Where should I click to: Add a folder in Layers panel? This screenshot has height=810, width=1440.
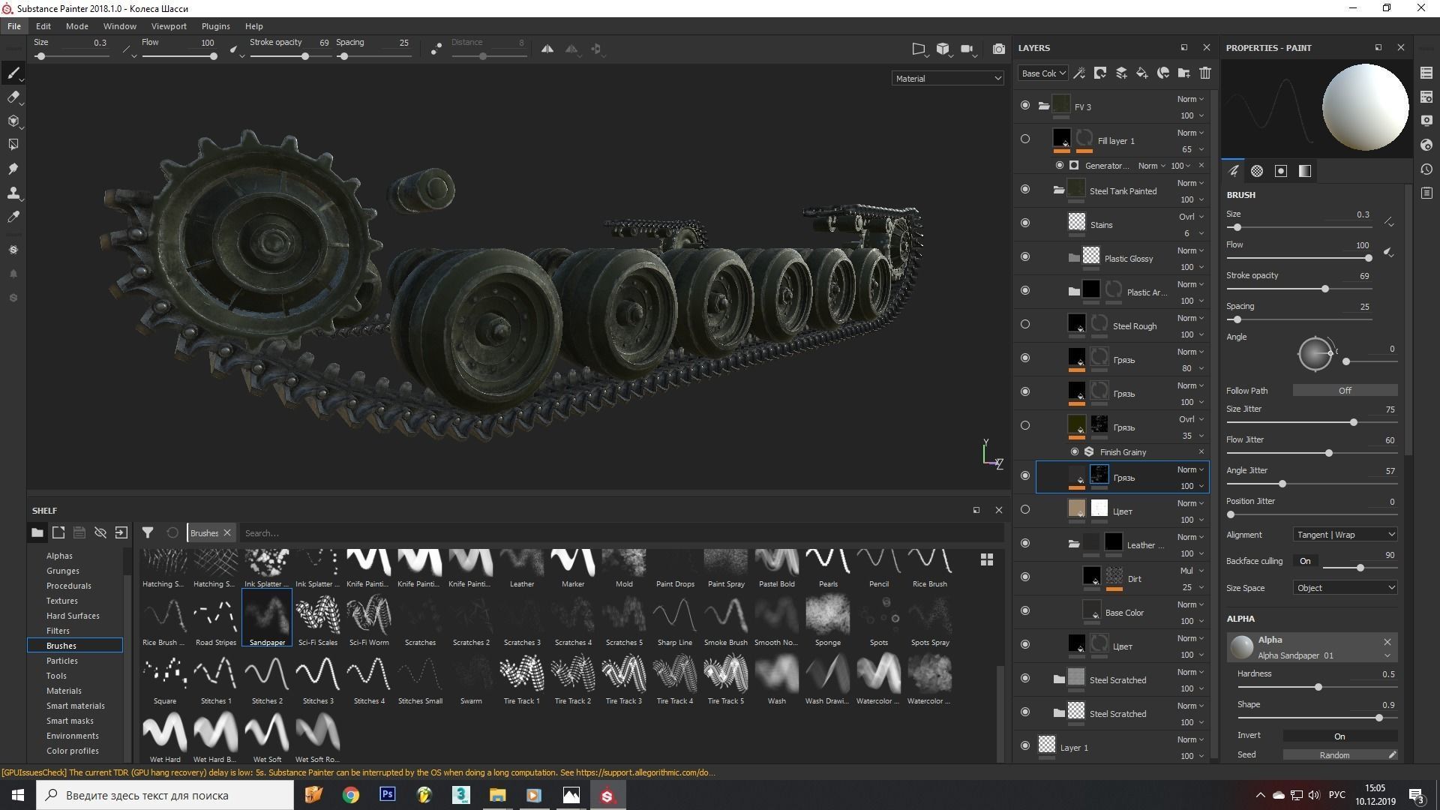point(1183,73)
